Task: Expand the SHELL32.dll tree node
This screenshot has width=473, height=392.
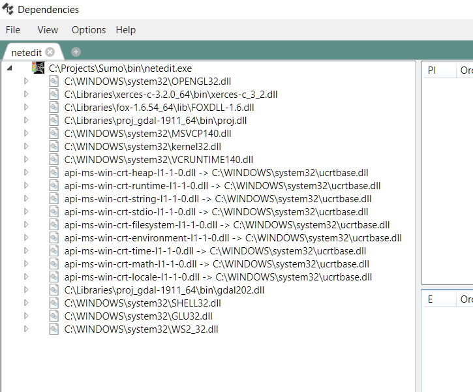Action: (x=26, y=303)
